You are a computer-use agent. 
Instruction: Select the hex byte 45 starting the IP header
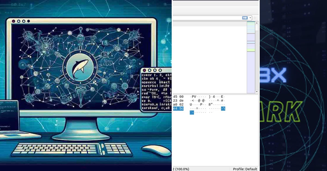175,97
